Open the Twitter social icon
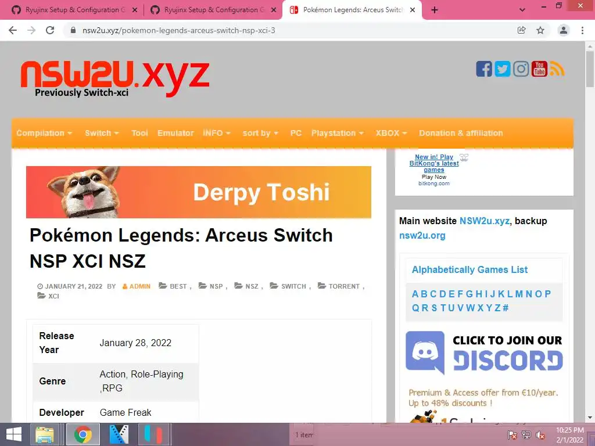The image size is (595, 446). tap(503, 69)
